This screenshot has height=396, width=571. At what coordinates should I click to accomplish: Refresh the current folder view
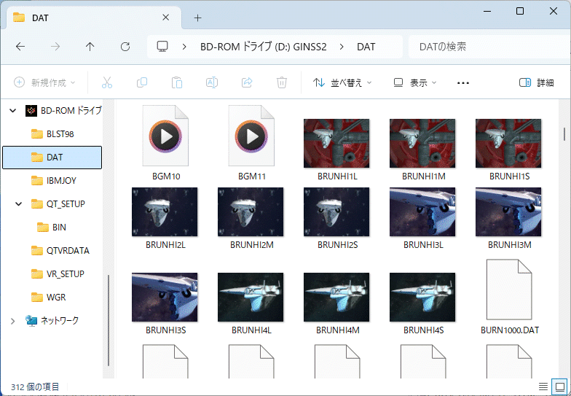tap(125, 47)
